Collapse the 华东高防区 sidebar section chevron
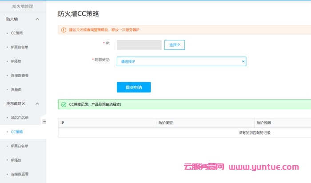The width and height of the screenshot is (311, 183). 37,103
